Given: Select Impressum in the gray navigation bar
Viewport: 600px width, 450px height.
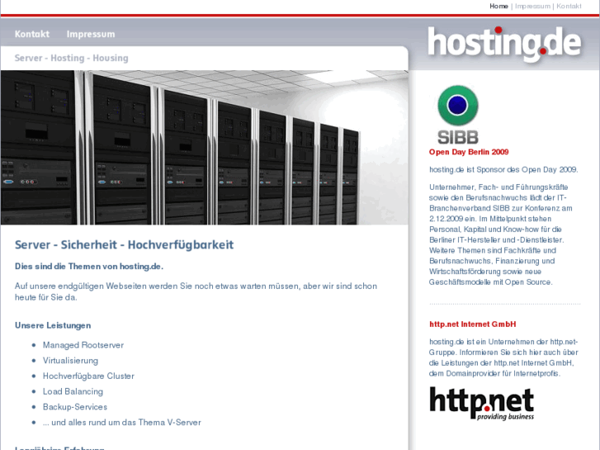Looking at the screenshot, I should [91, 34].
